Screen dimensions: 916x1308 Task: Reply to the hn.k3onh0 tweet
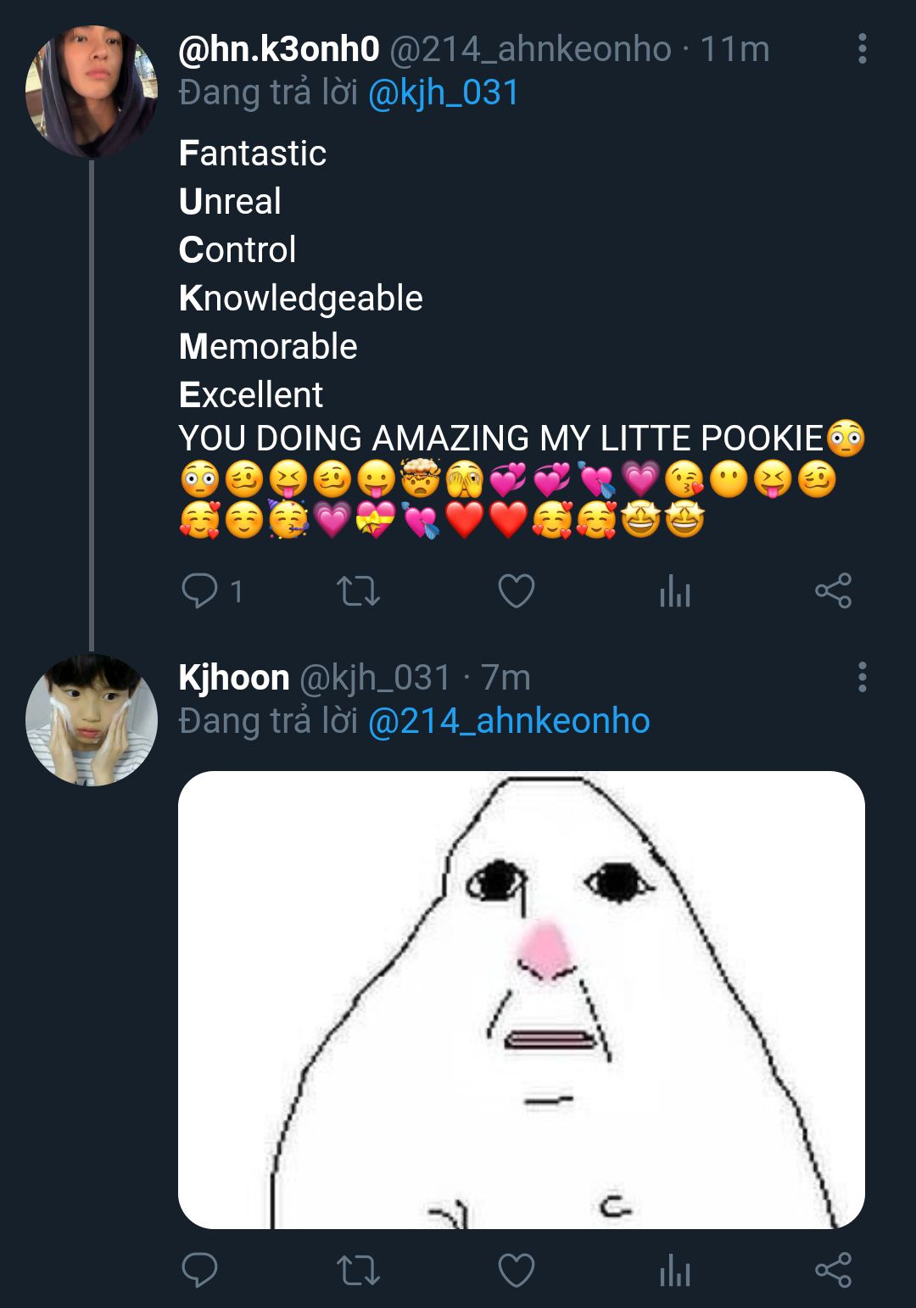point(200,591)
